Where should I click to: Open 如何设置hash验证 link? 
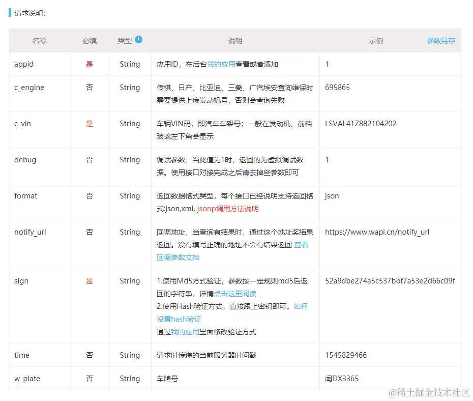click(232, 312)
